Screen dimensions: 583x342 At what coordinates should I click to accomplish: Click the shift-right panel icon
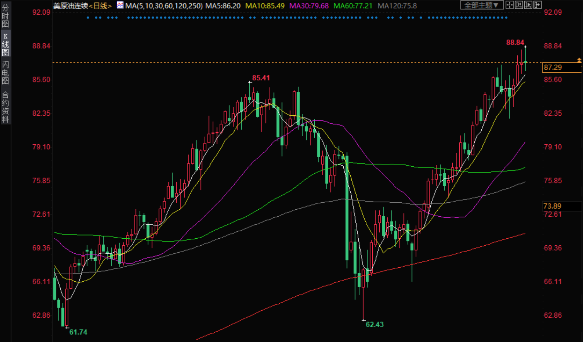[537, 5]
